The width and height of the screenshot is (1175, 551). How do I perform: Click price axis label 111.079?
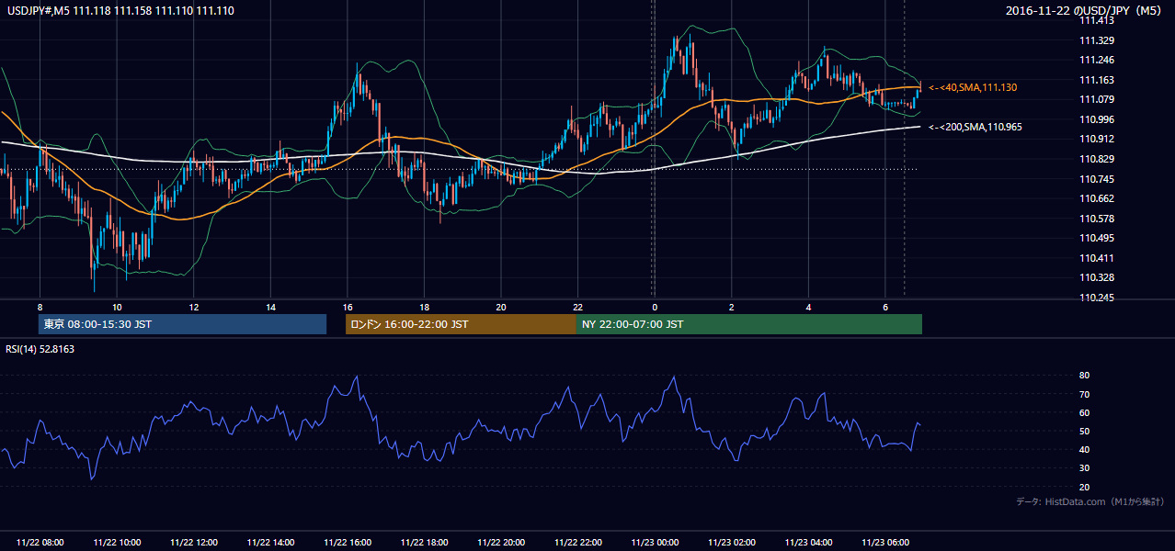pyautogui.click(x=1097, y=99)
